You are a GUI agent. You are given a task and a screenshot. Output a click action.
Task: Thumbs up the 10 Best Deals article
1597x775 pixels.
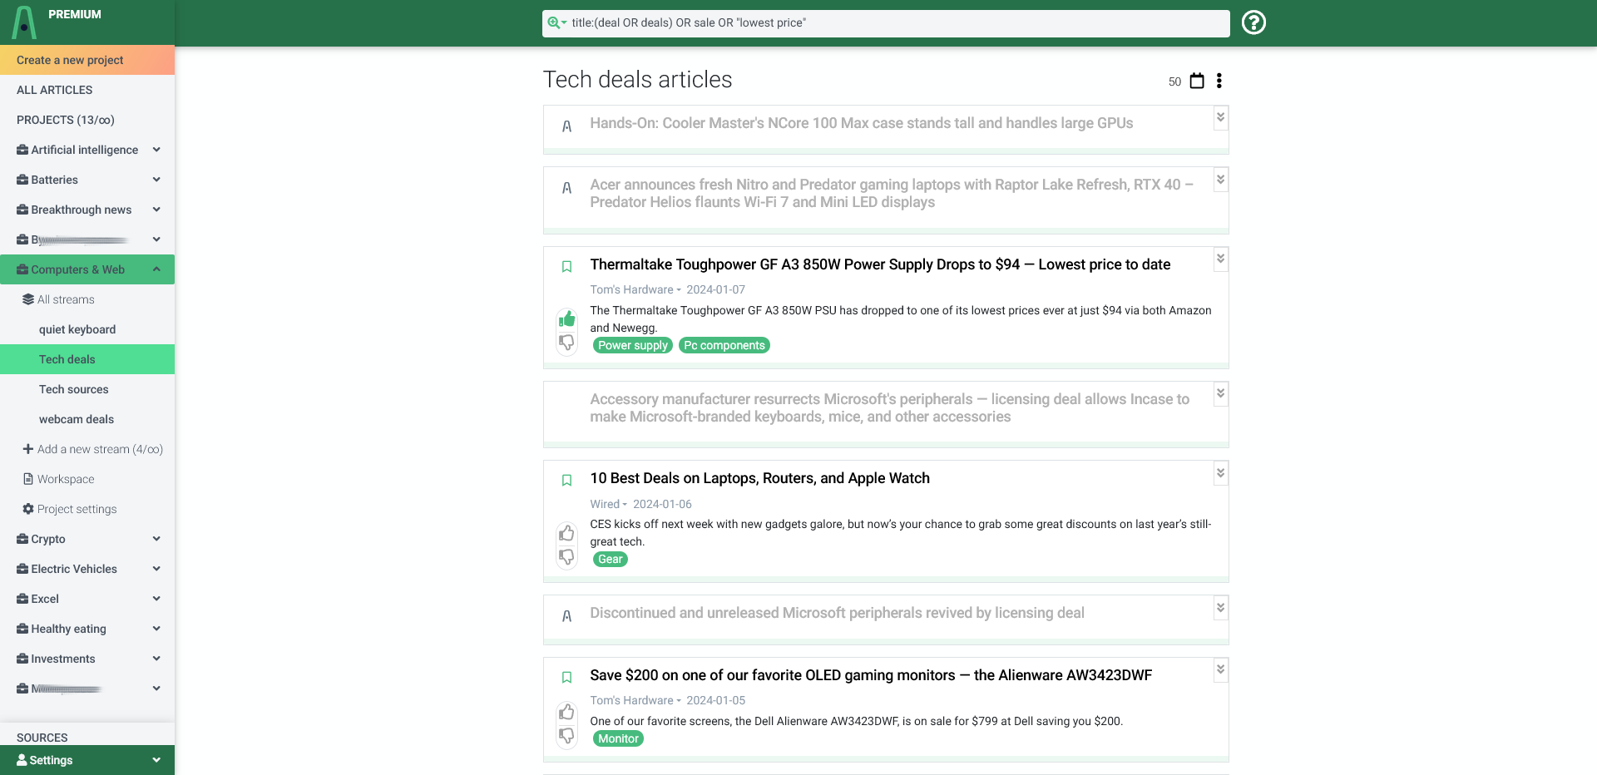coord(566,533)
